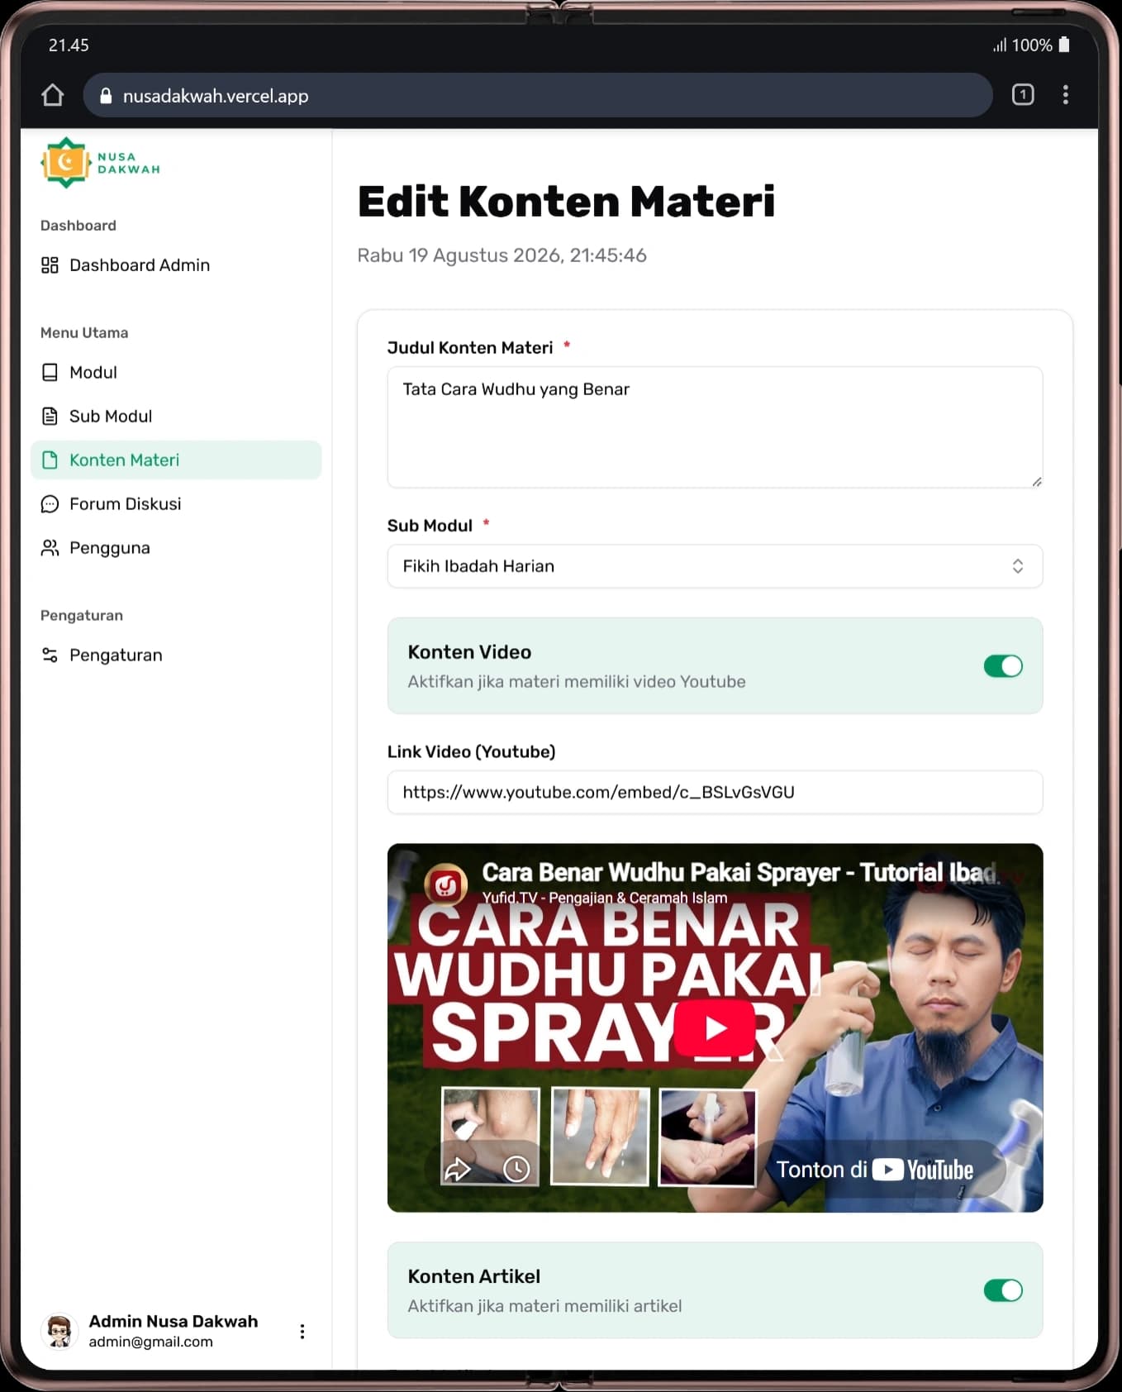Disable the Konten Video toggle

[1003, 666]
